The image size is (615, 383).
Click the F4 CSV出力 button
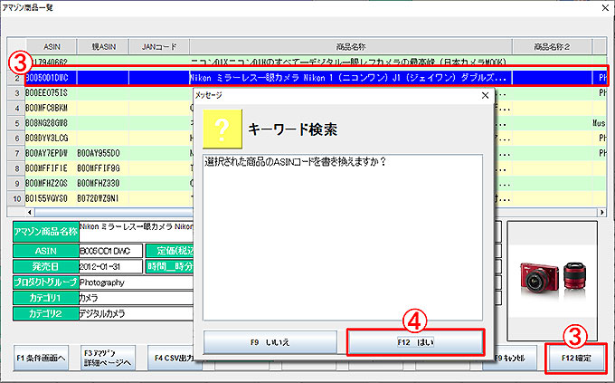point(175,358)
